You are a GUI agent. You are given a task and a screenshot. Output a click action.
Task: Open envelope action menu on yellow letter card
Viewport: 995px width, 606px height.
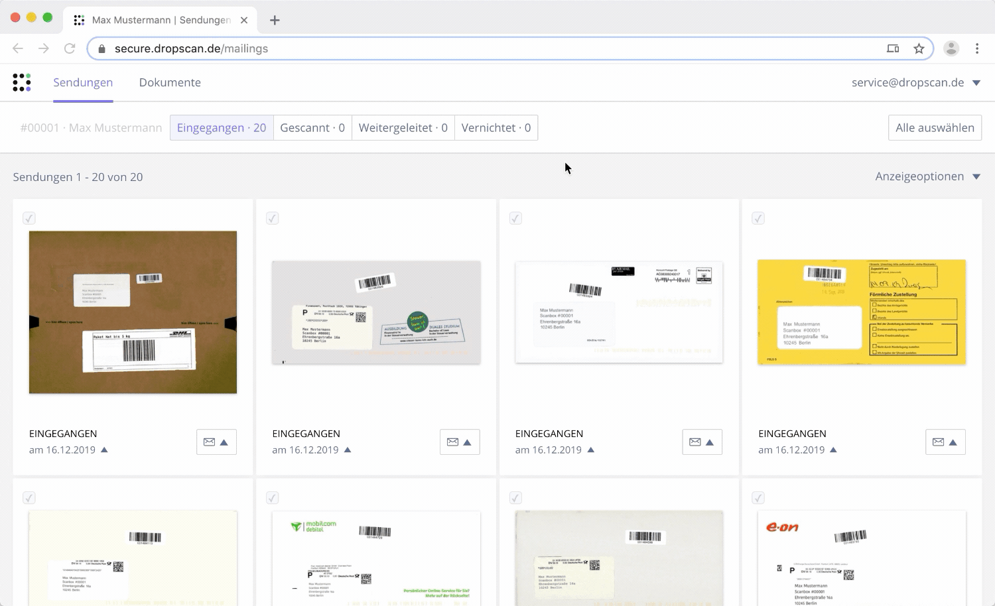(945, 442)
